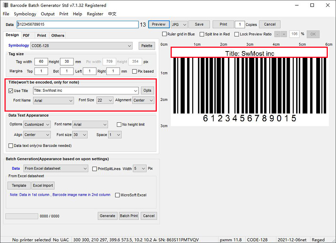Click the batch generation progress bar

click(x=22, y=216)
